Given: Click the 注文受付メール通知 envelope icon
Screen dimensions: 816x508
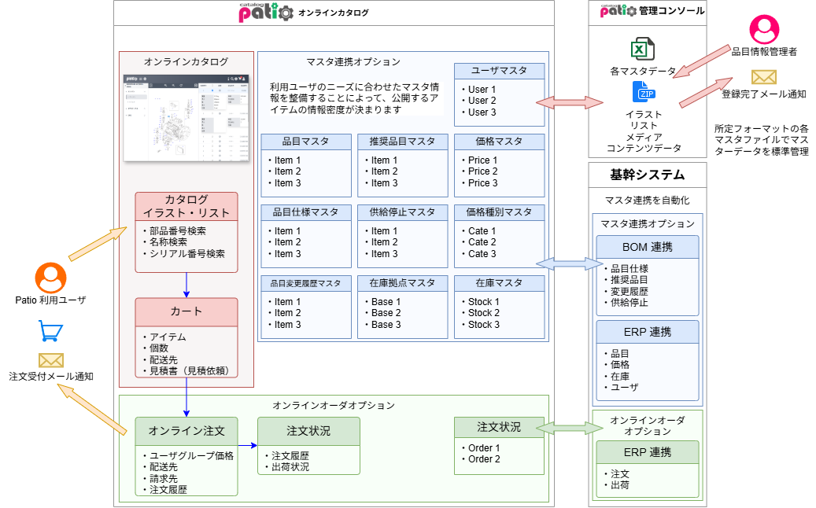Looking at the screenshot, I should pyautogui.click(x=51, y=360).
